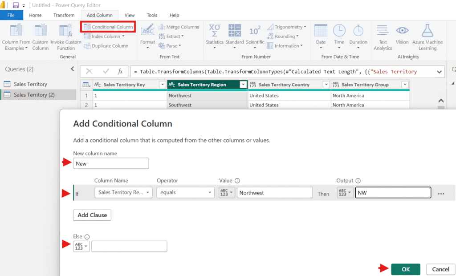Open Sales Territory Country filter dropdown
This screenshot has height=276, width=456.
pyautogui.click(x=326, y=85)
